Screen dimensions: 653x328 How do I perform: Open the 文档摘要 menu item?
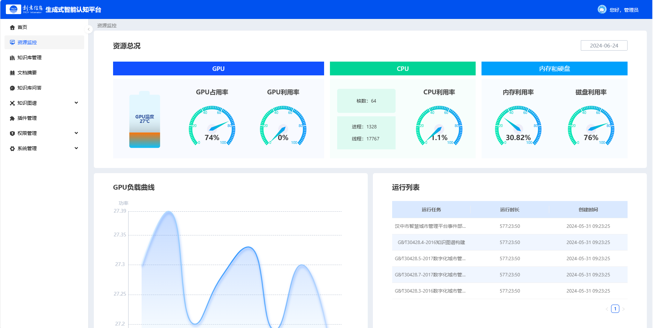[x=44, y=73]
